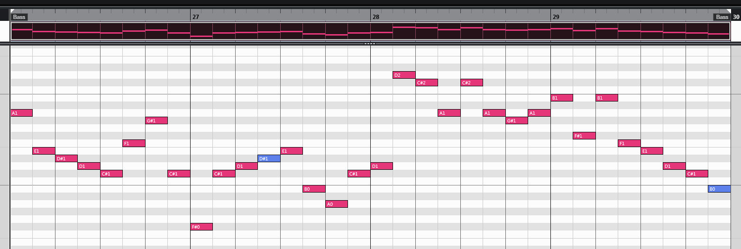Select the C#2 note directly following D2
Viewport: 741px width, 249px height.
tap(427, 83)
